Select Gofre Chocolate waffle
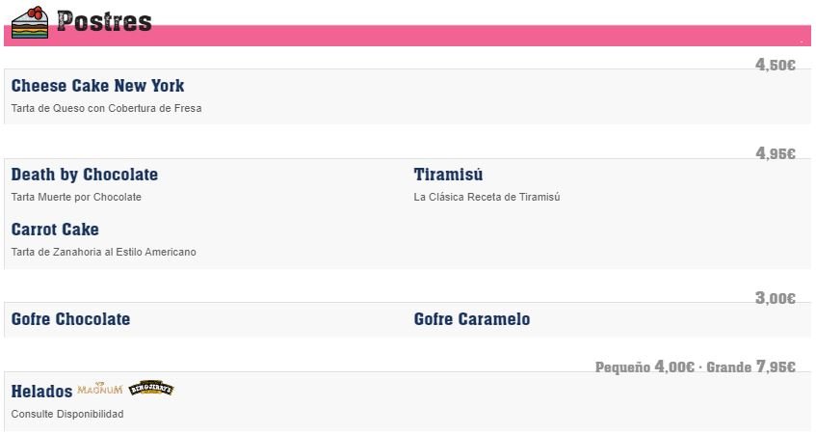This screenshot has width=816, height=434. click(x=70, y=319)
